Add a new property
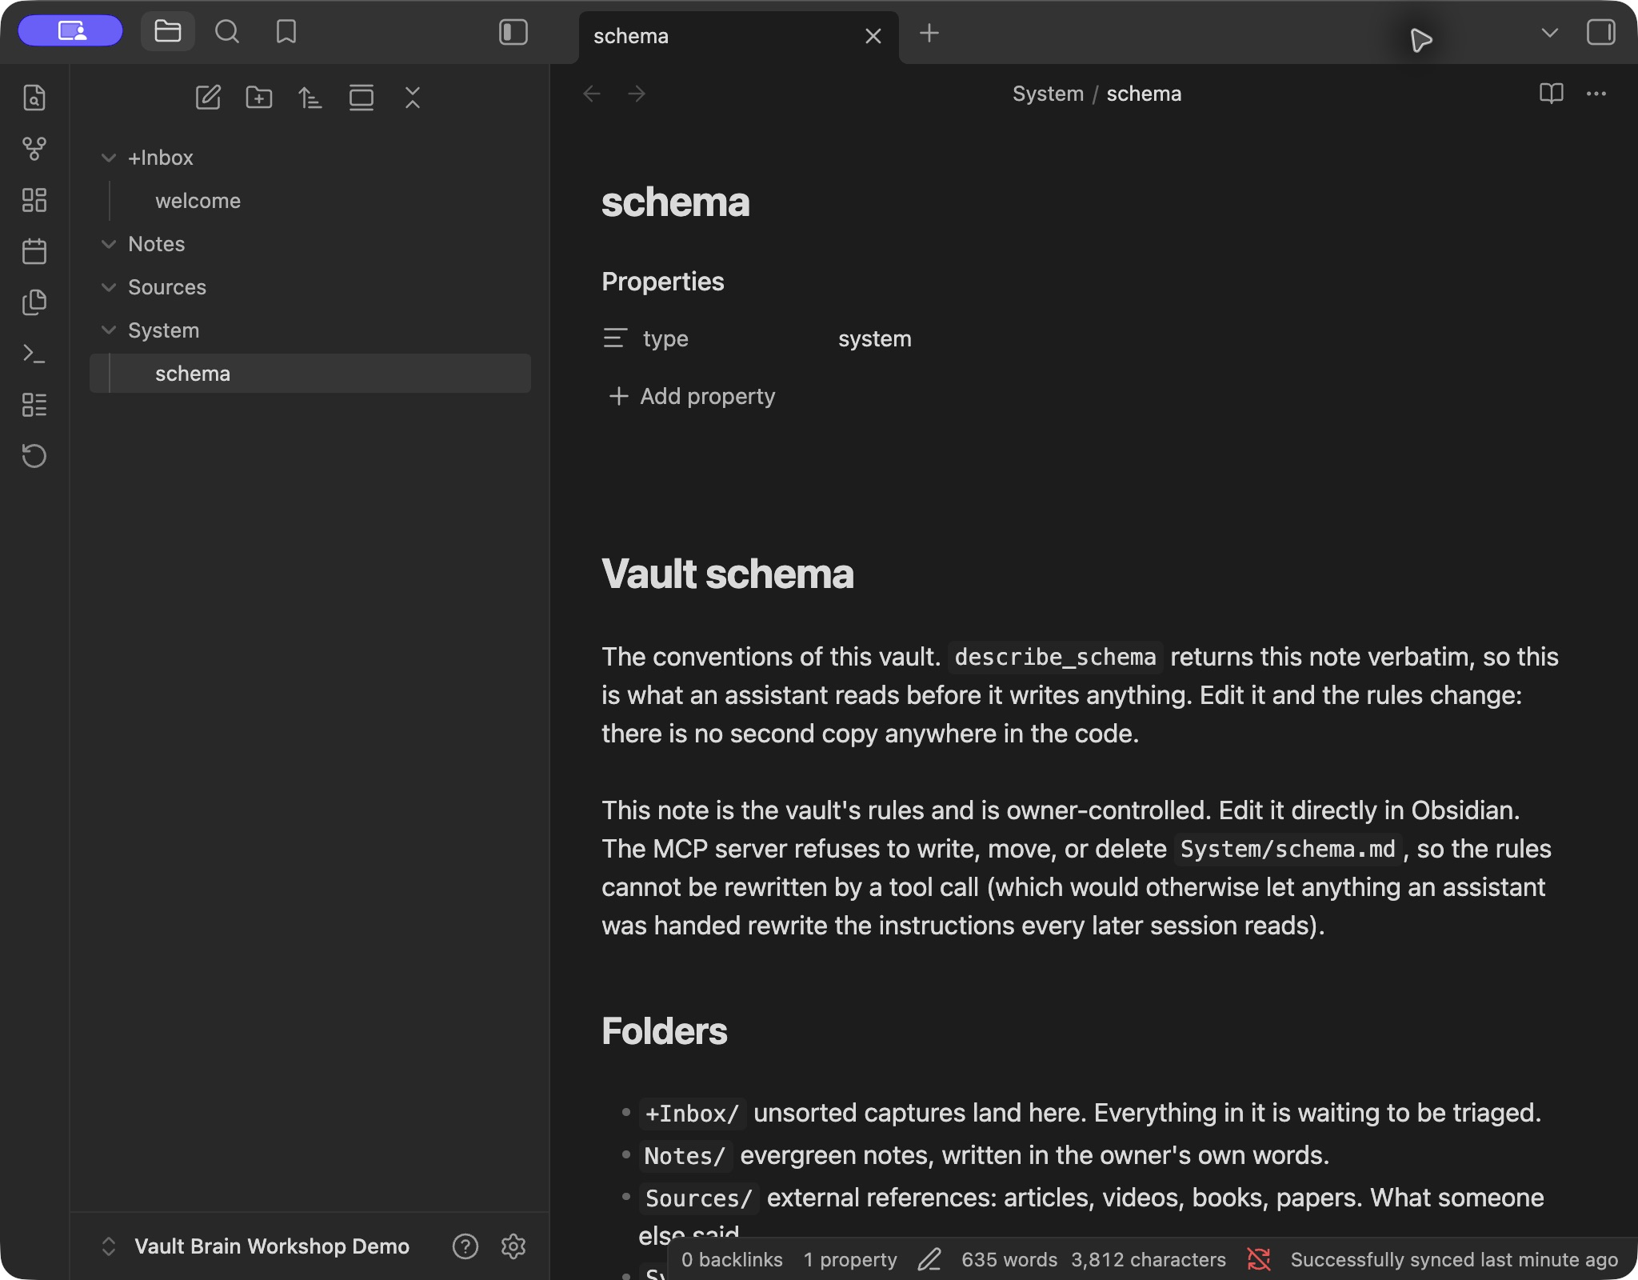This screenshot has height=1280, width=1638. coord(693,396)
